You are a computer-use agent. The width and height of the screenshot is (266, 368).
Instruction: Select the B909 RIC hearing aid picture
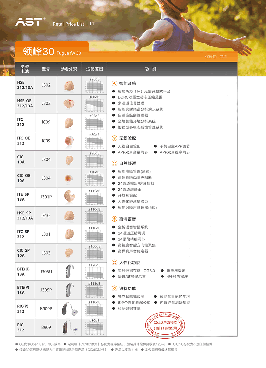tap(69, 327)
